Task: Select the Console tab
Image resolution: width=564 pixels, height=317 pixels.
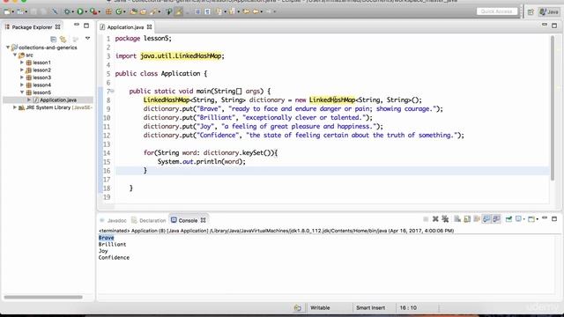Action: [188, 220]
